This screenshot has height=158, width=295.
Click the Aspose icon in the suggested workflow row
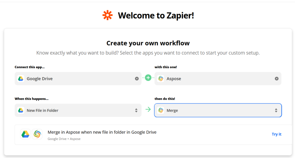coord(37,134)
